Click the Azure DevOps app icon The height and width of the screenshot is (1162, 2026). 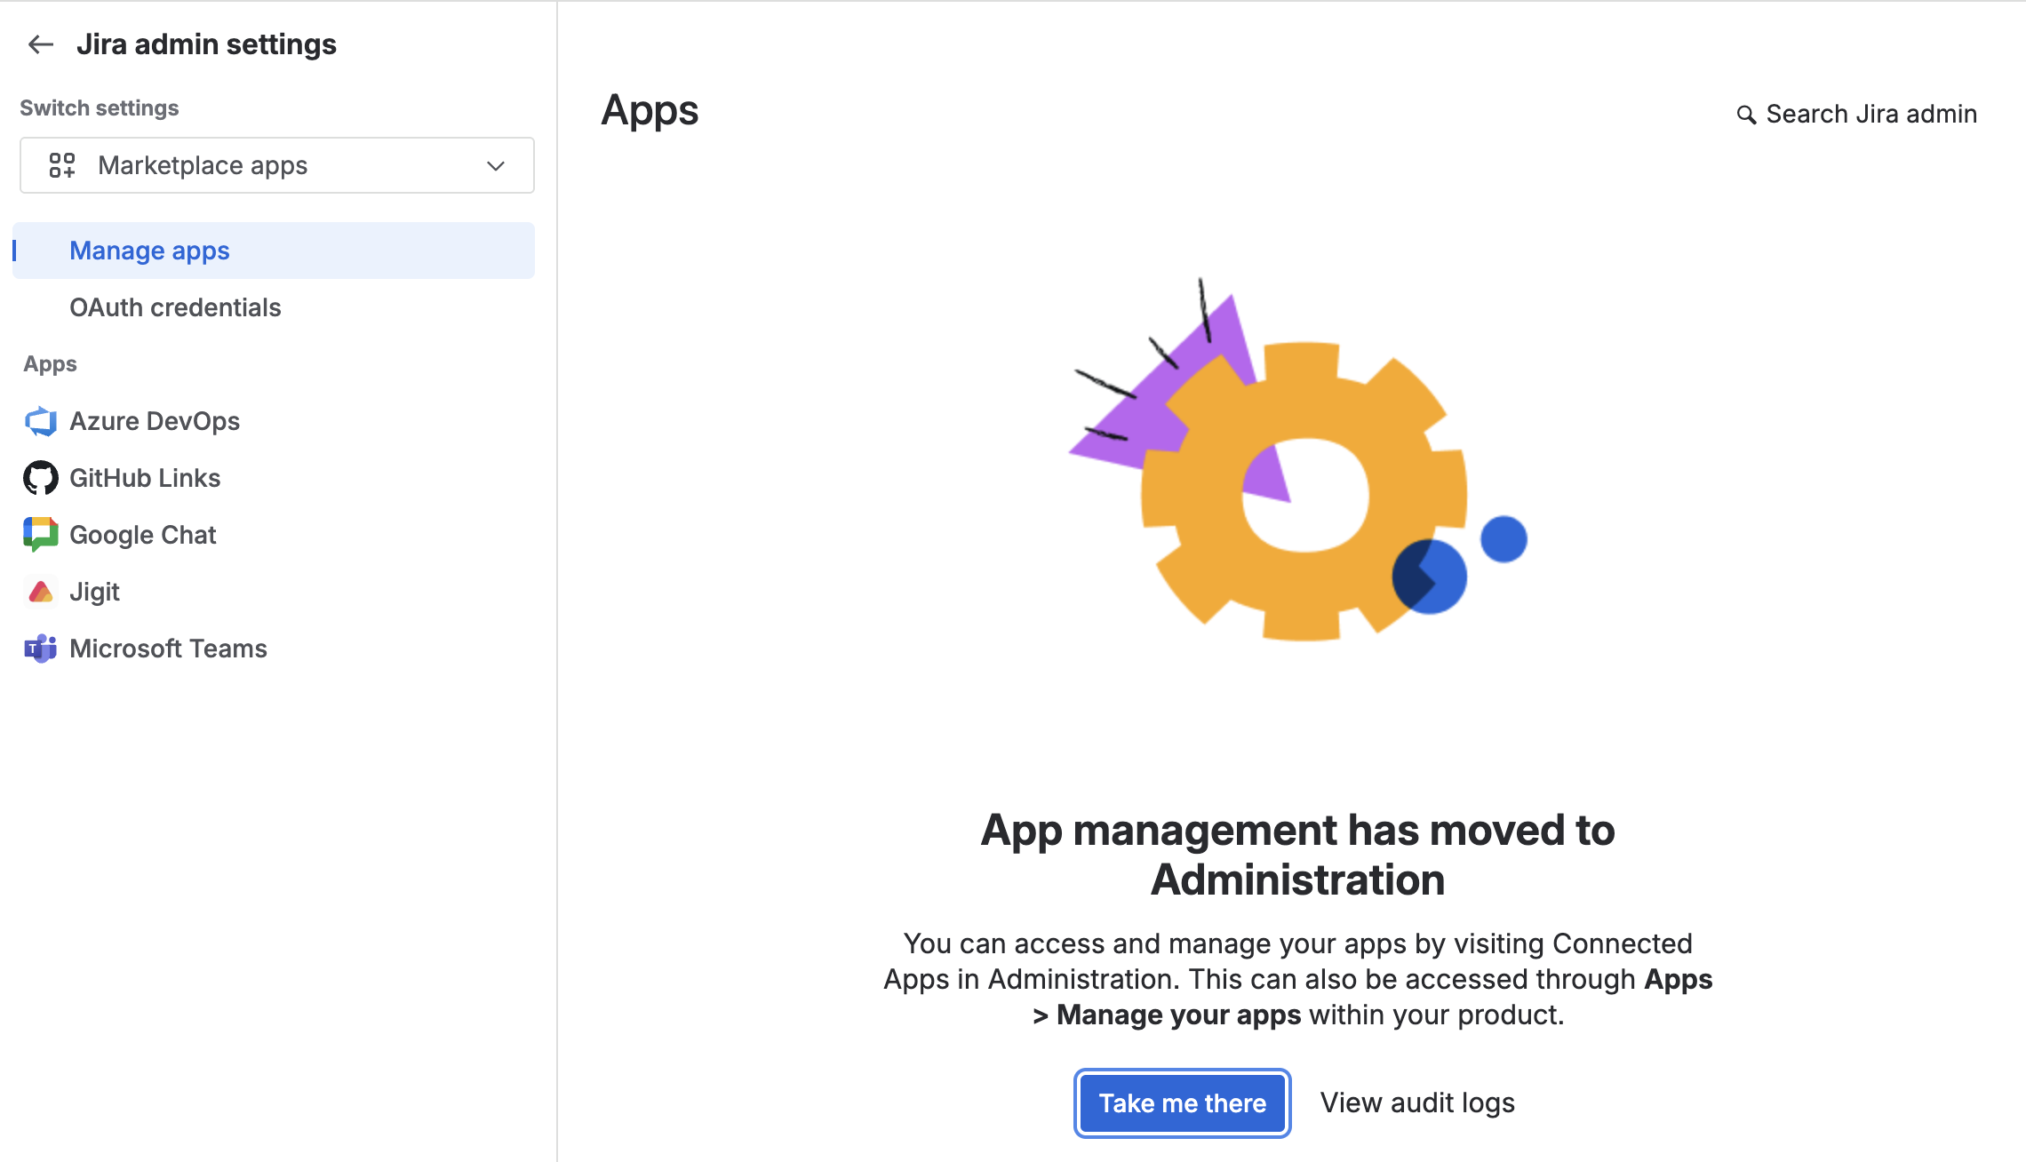(41, 421)
